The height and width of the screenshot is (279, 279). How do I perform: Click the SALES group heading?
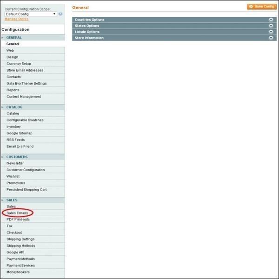12,200
